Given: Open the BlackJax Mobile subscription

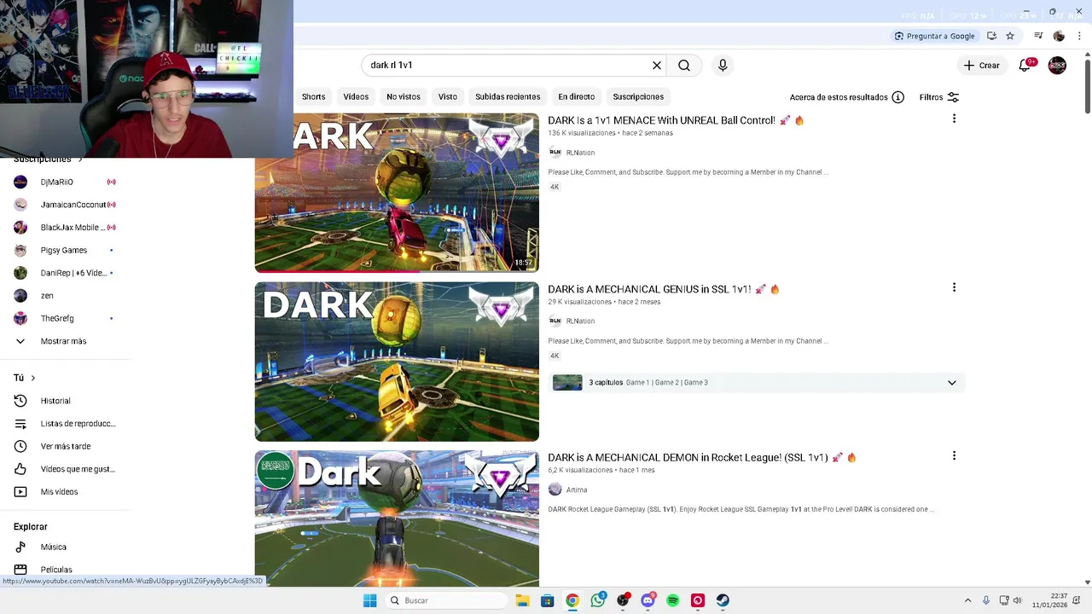Looking at the screenshot, I should pyautogui.click(x=65, y=228).
